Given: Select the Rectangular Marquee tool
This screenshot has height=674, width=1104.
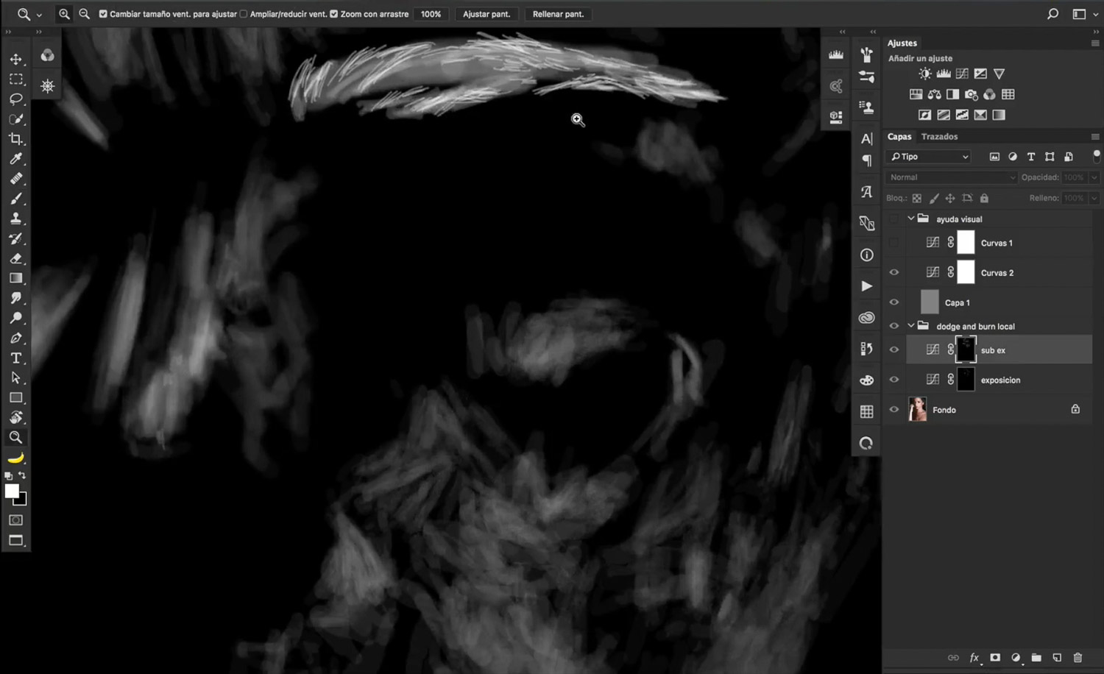Looking at the screenshot, I should [x=15, y=79].
